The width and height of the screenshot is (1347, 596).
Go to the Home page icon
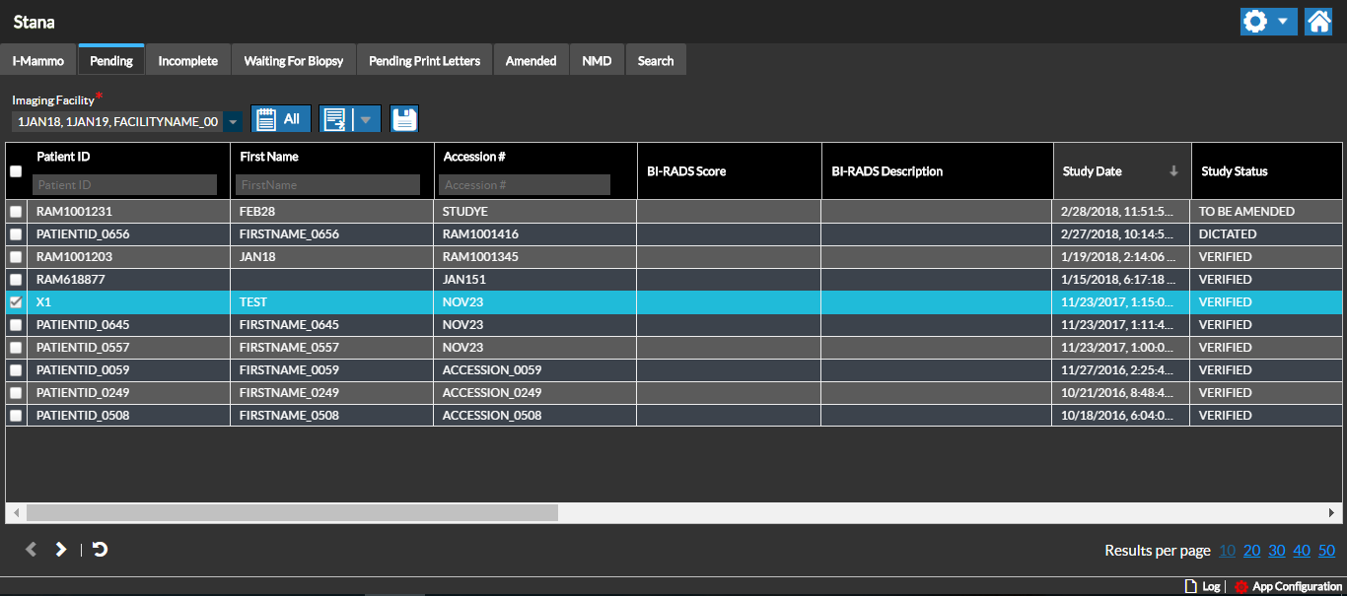(1318, 22)
